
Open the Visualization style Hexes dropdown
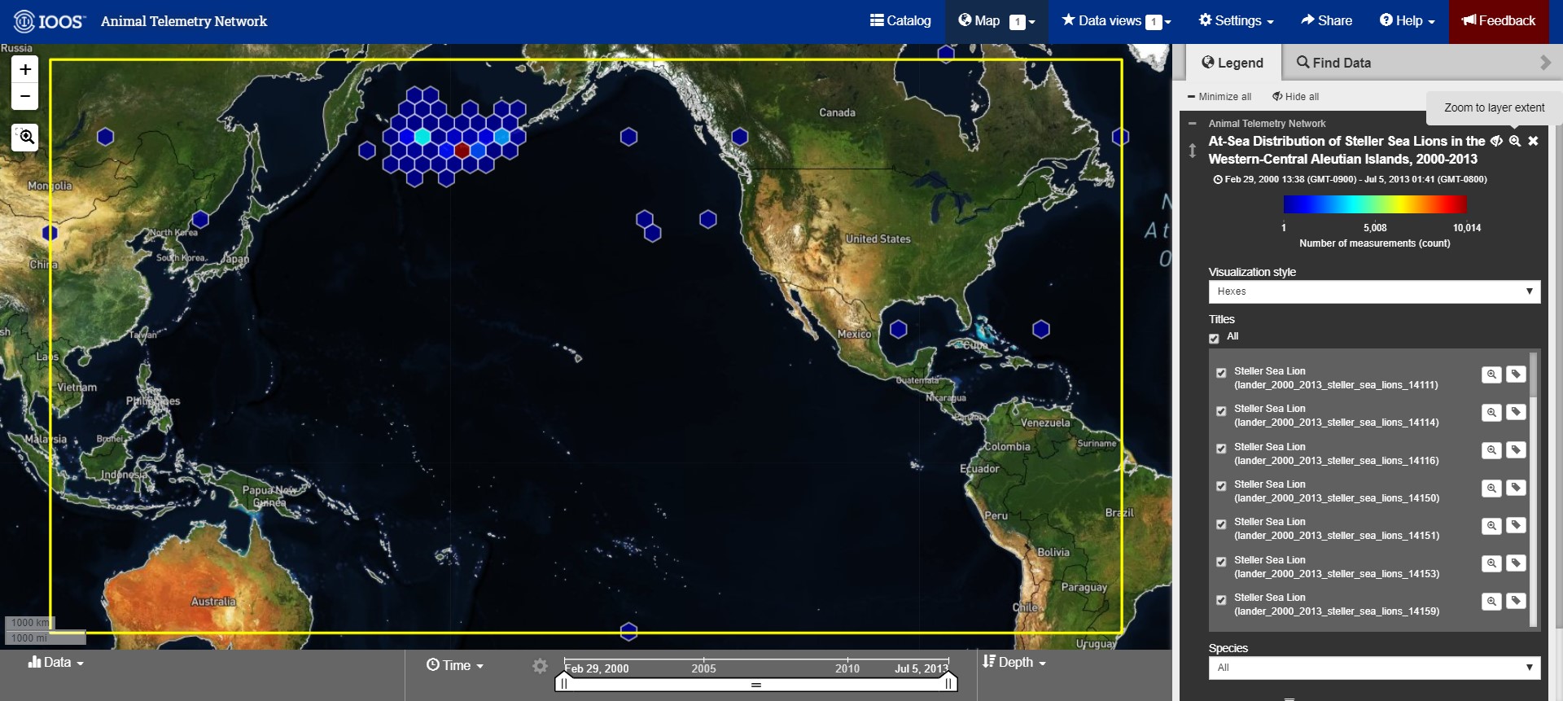(x=1374, y=291)
